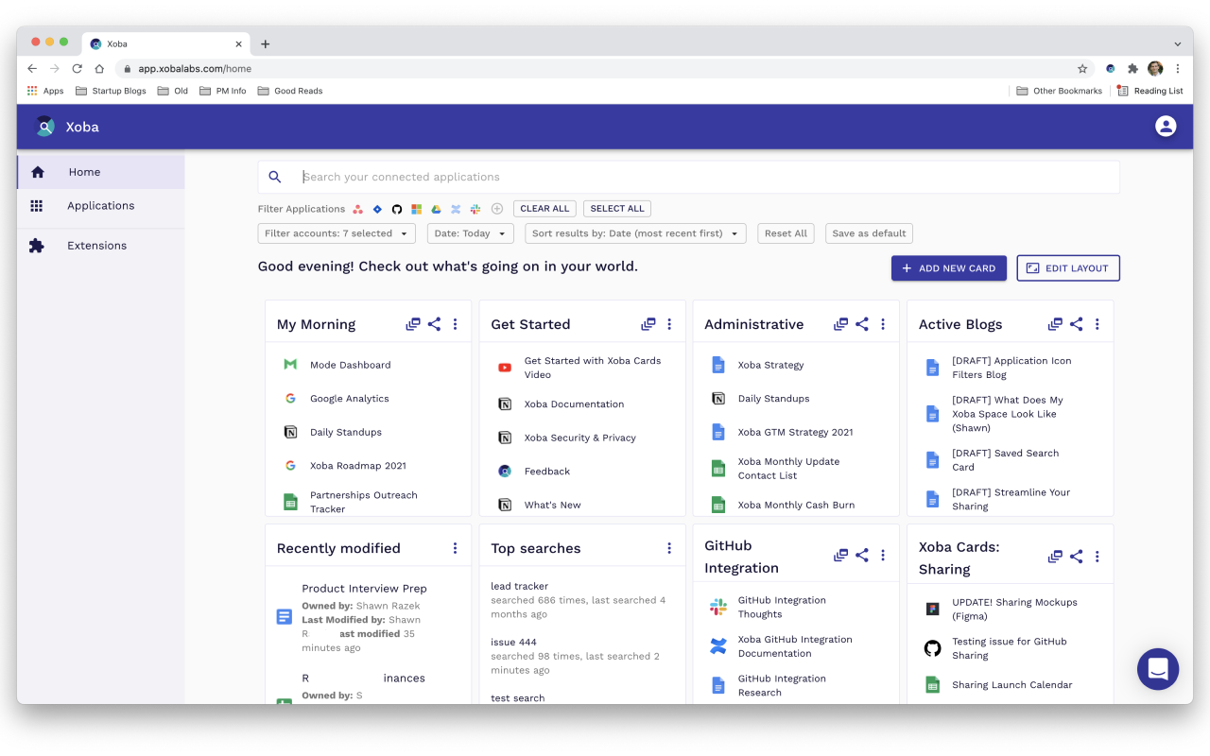Image resolution: width=1210 pixels, height=756 pixels.
Task: Open Get Started card options menu
Action: click(669, 324)
